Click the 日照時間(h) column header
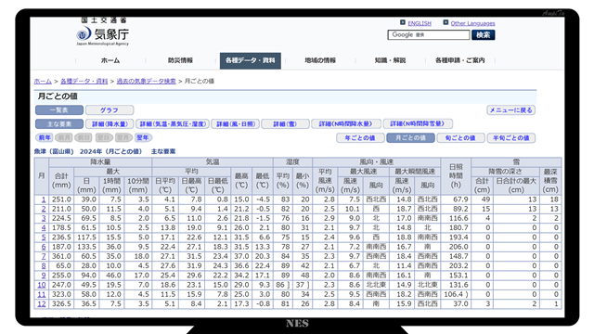 point(456,176)
